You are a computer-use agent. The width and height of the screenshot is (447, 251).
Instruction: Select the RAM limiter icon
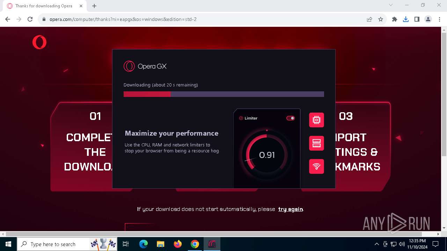click(316, 143)
